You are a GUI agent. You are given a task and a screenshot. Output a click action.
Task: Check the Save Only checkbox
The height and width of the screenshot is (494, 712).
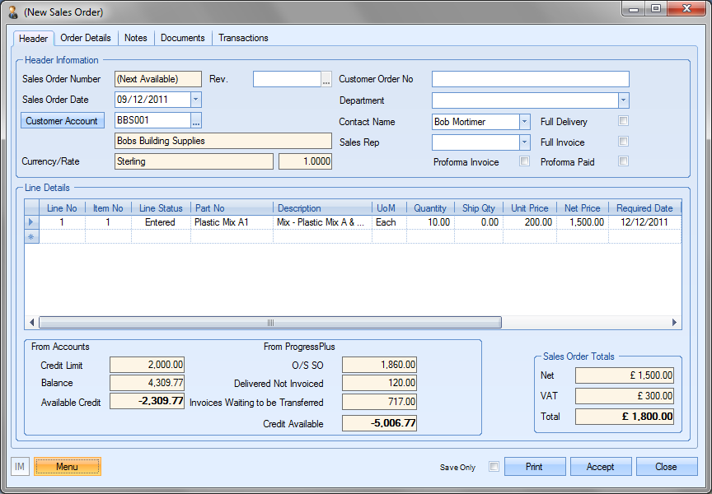[x=494, y=467]
